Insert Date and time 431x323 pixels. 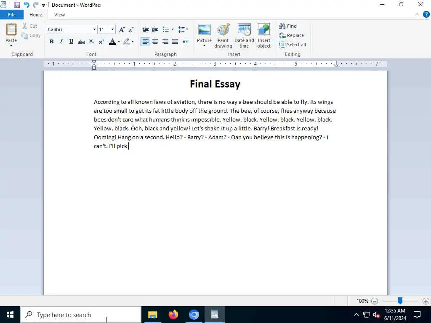(244, 36)
